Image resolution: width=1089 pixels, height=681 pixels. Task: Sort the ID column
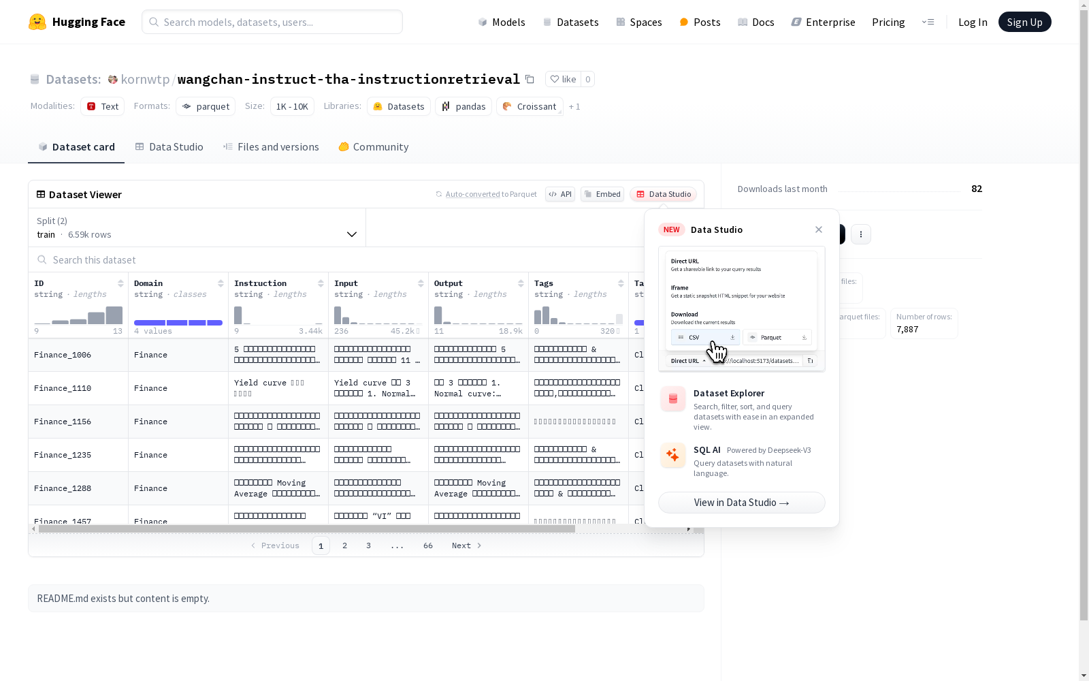pyautogui.click(x=120, y=283)
